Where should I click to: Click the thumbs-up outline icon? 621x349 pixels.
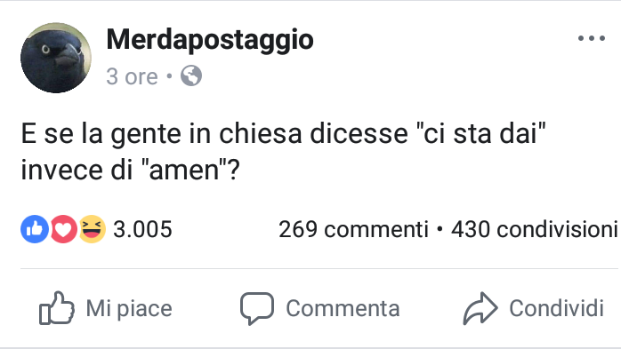pyautogui.click(x=57, y=308)
